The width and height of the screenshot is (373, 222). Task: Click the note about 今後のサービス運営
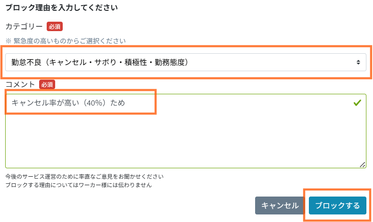coord(84,177)
